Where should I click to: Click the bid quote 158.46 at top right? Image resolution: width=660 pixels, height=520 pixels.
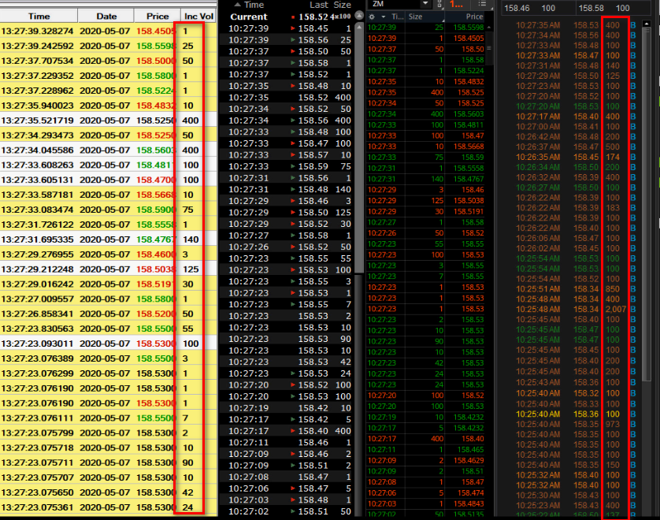coord(517,8)
